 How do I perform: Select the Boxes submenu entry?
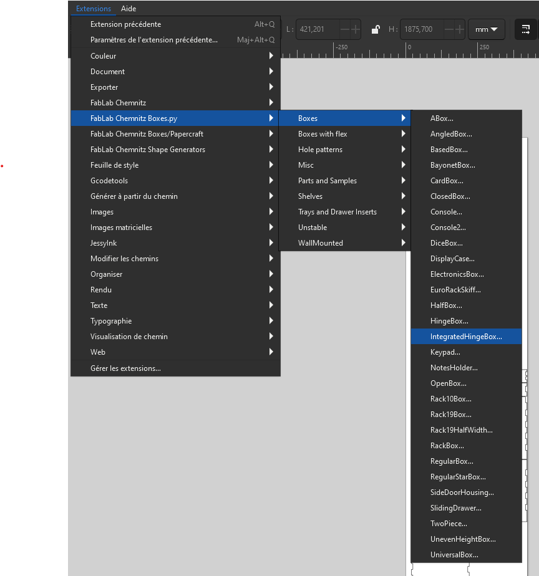(x=344, y=118)
